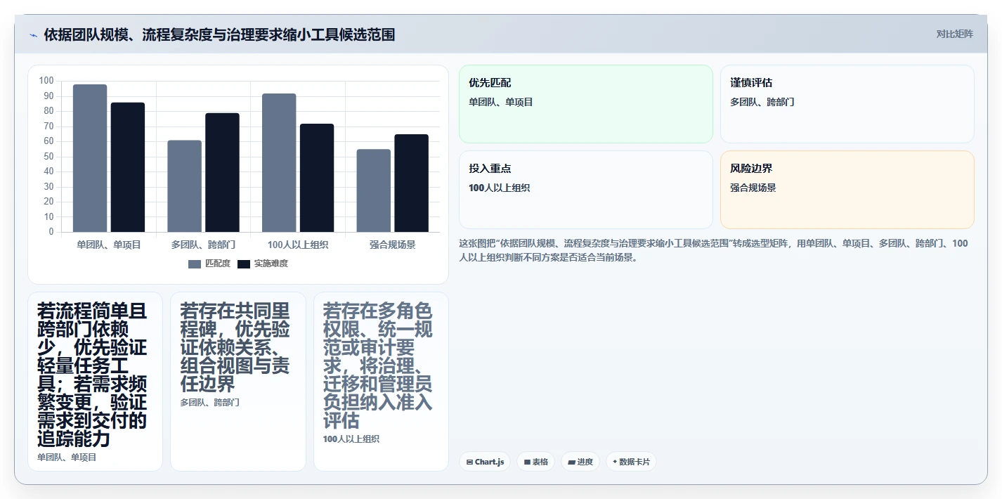Click the 多团队、跨部门 x-axis label
Screen dimensions: 1002x499
[x=203, y=245]
